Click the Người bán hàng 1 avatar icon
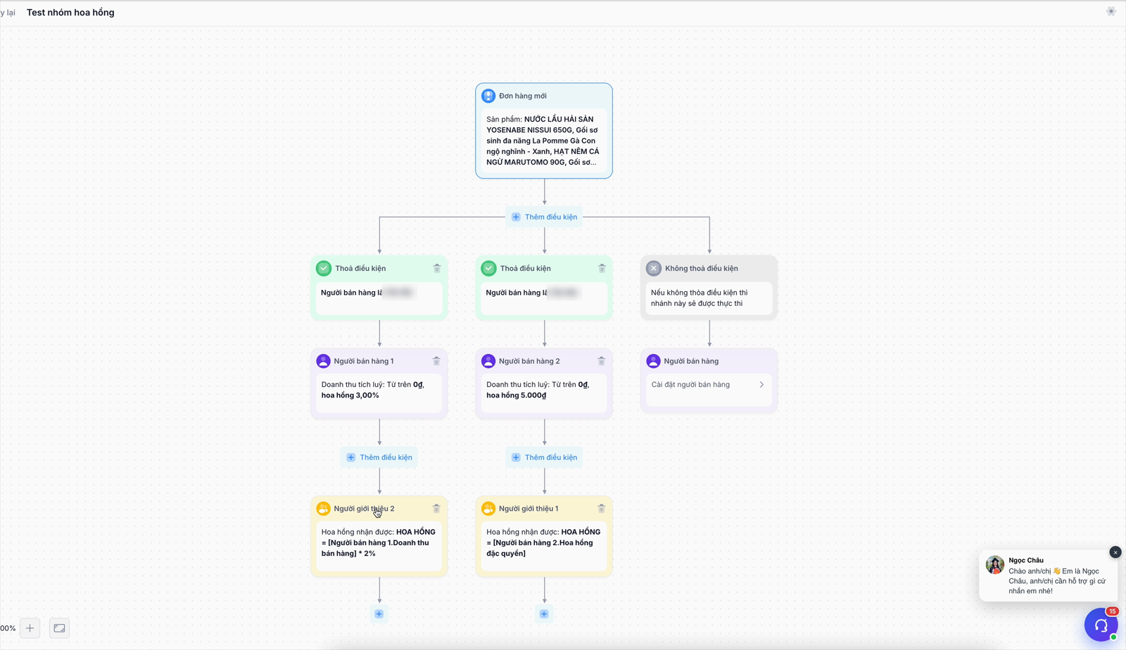Screen dimensions: 1126x650 [x=324, y=361]
